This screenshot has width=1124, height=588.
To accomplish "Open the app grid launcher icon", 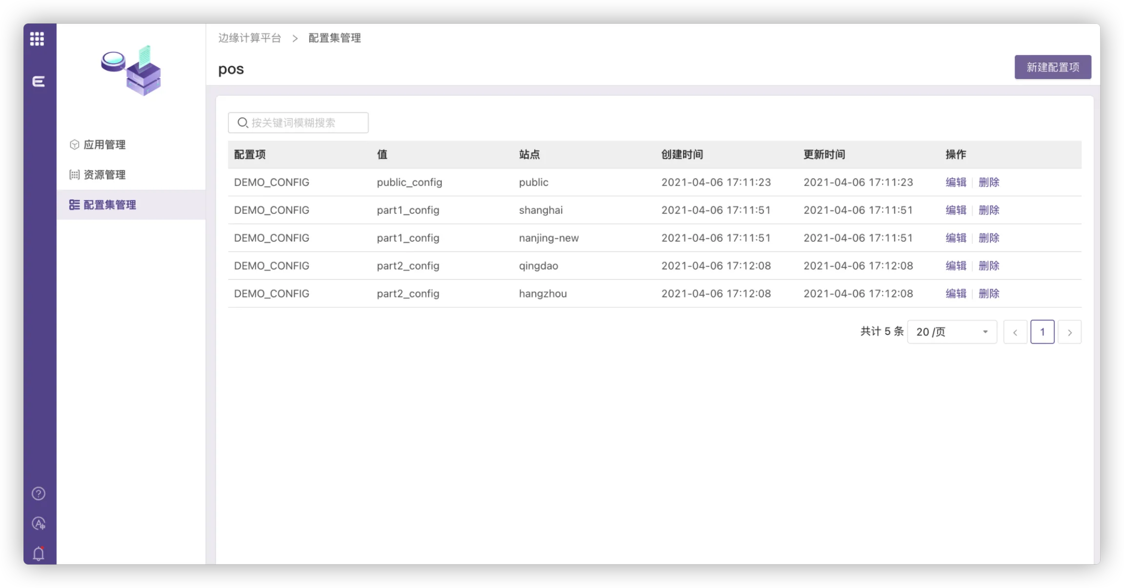I will (x=37, y=39).
